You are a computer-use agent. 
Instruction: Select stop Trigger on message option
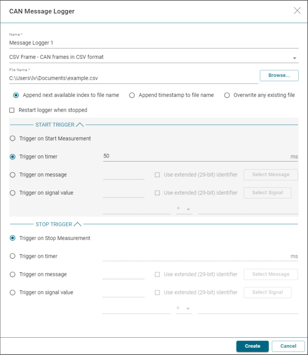click(12, 274)
